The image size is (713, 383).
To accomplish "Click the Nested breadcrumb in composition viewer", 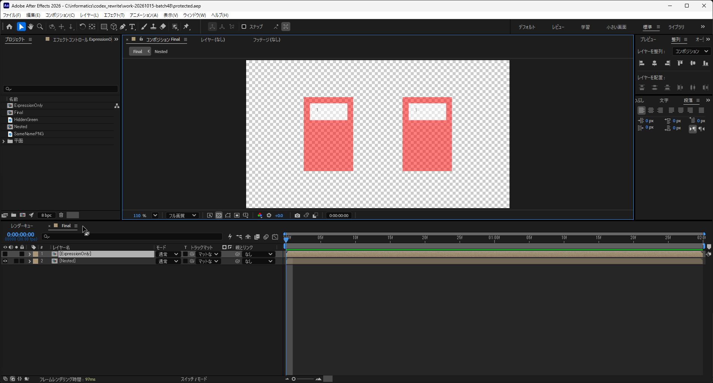I will [x=161, y=52].
